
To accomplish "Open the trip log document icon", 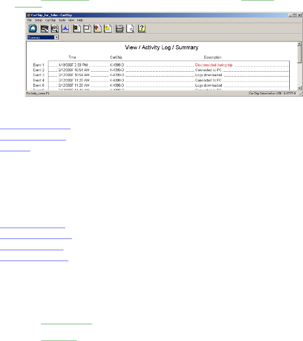I will [x=77, y=28].
